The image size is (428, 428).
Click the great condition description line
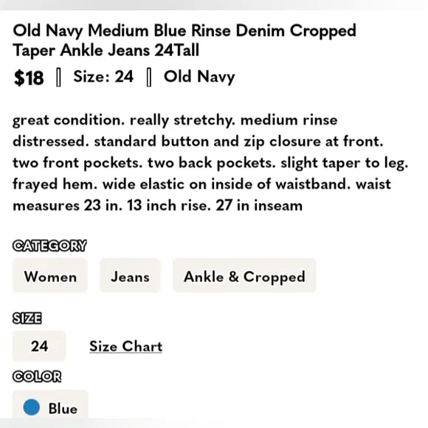pyautogui.click(x=175, y=120)
